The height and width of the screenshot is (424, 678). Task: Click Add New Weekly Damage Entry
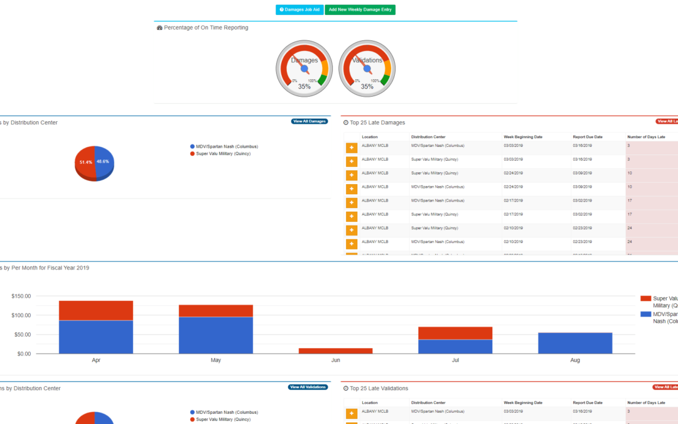360,9
